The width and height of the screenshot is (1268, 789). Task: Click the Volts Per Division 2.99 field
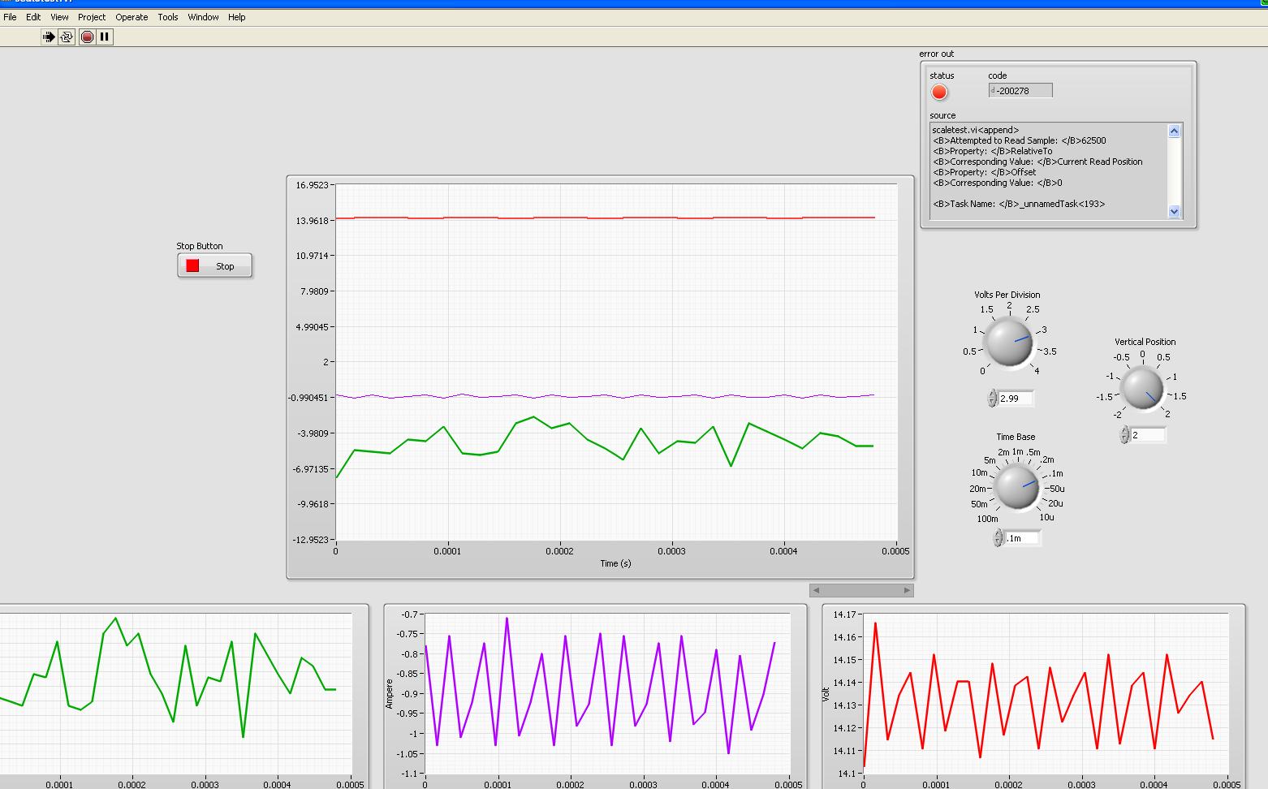pos(1016,398)
